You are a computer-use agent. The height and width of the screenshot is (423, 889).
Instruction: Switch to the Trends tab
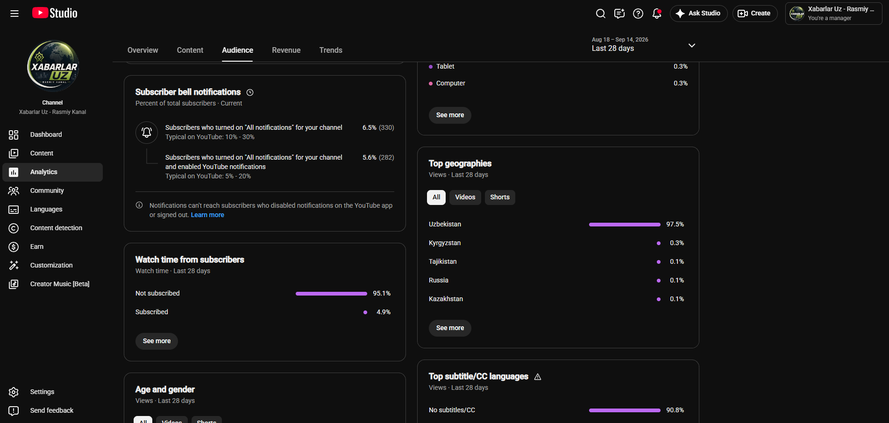click(x=331, y=50)
